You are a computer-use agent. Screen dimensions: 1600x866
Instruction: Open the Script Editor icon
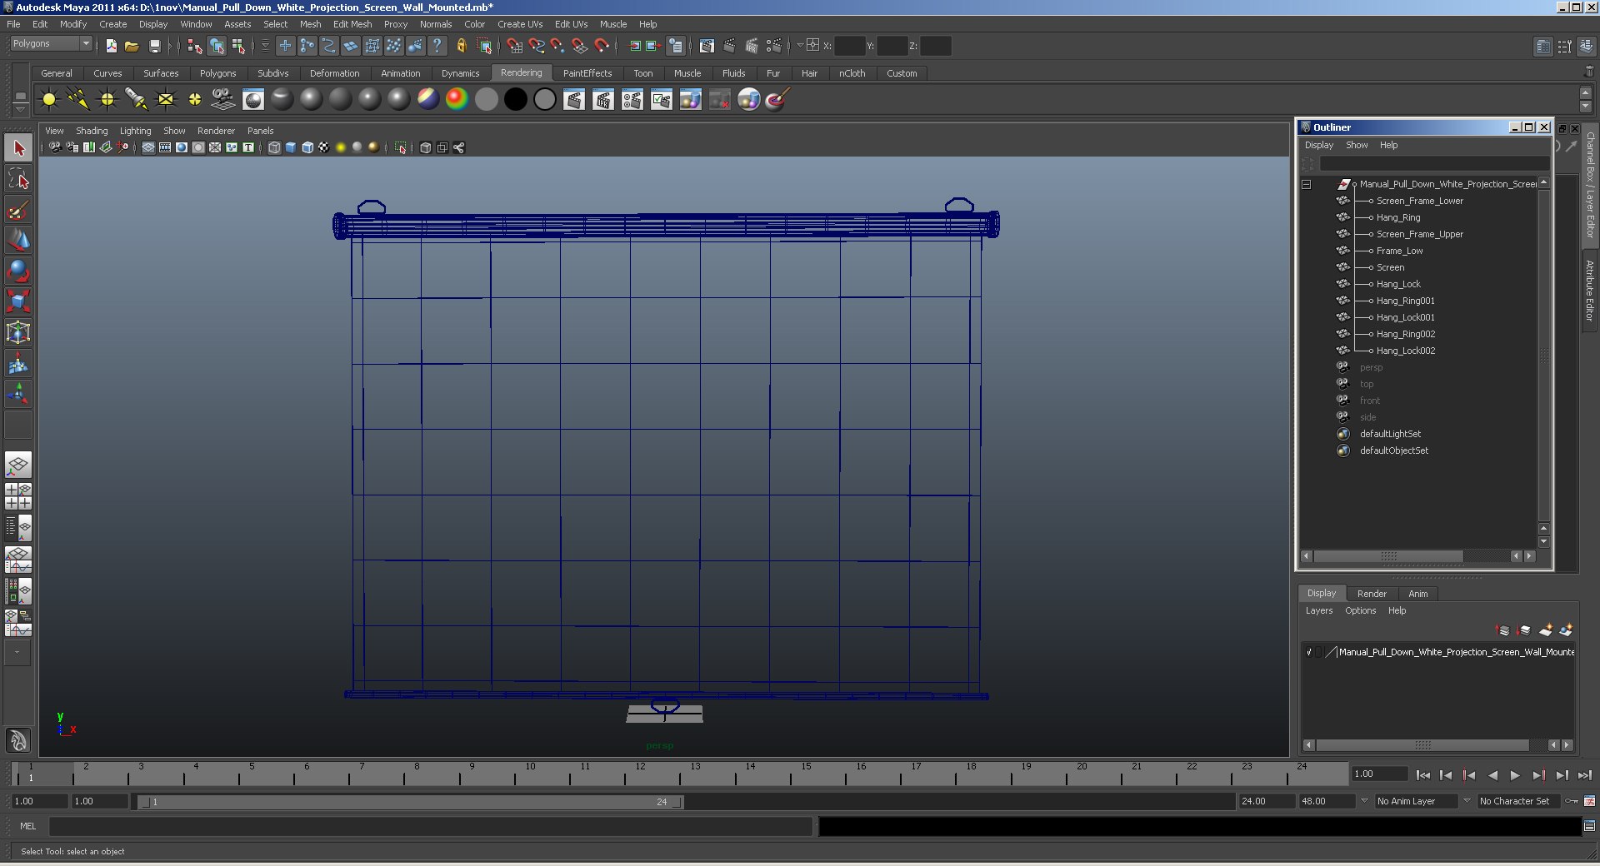1589,826
